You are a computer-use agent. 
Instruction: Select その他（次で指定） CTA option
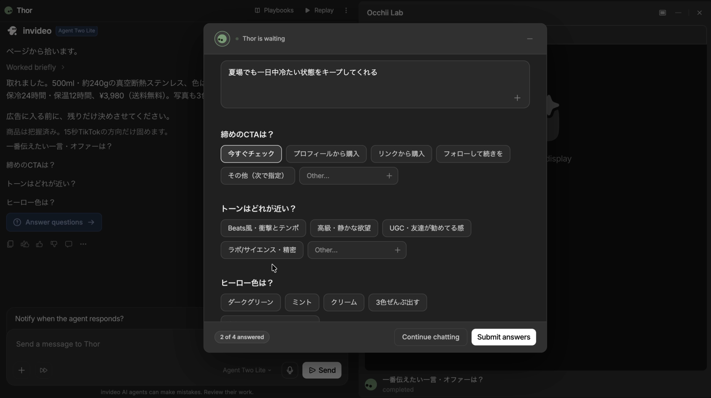[x=258, y=176]
